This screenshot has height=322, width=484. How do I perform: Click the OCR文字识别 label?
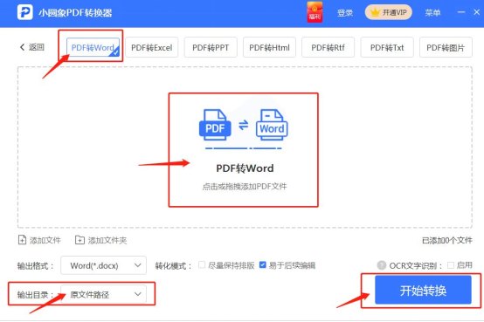416,265
